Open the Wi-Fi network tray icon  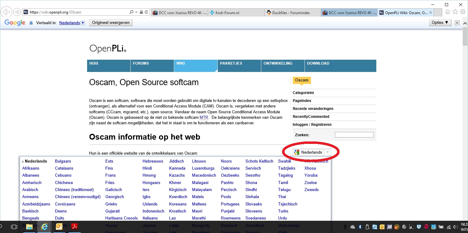(449, 227)
